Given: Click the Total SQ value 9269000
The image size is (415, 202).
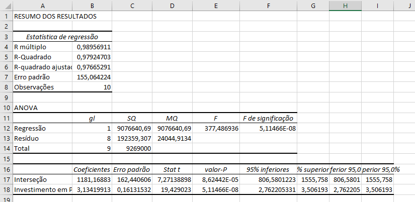Looking at the screenshot, I should 133,149.
